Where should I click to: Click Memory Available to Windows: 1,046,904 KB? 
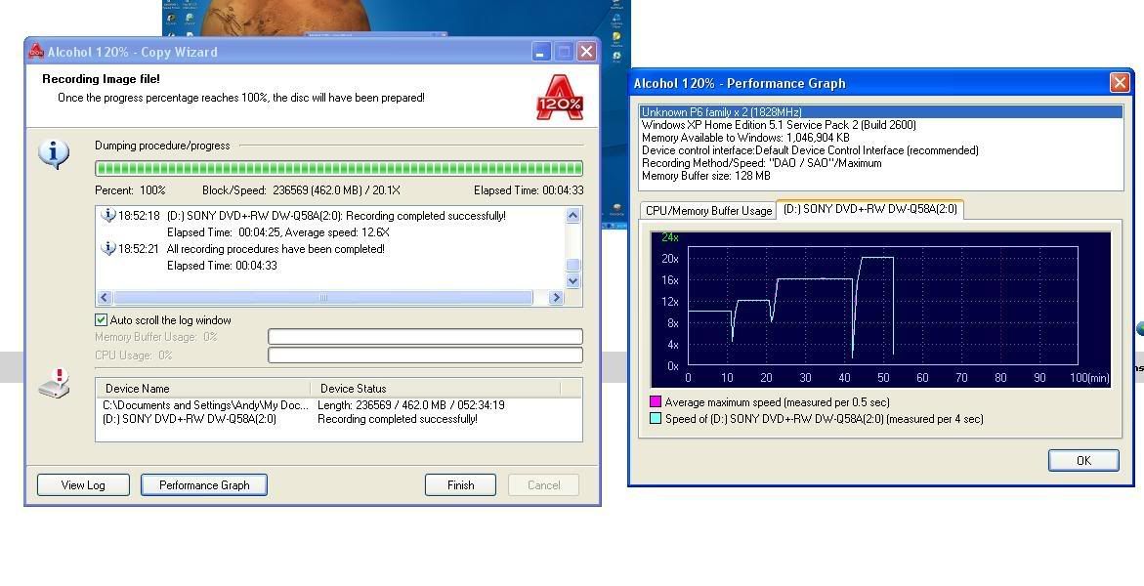click(x=744, y=137)
